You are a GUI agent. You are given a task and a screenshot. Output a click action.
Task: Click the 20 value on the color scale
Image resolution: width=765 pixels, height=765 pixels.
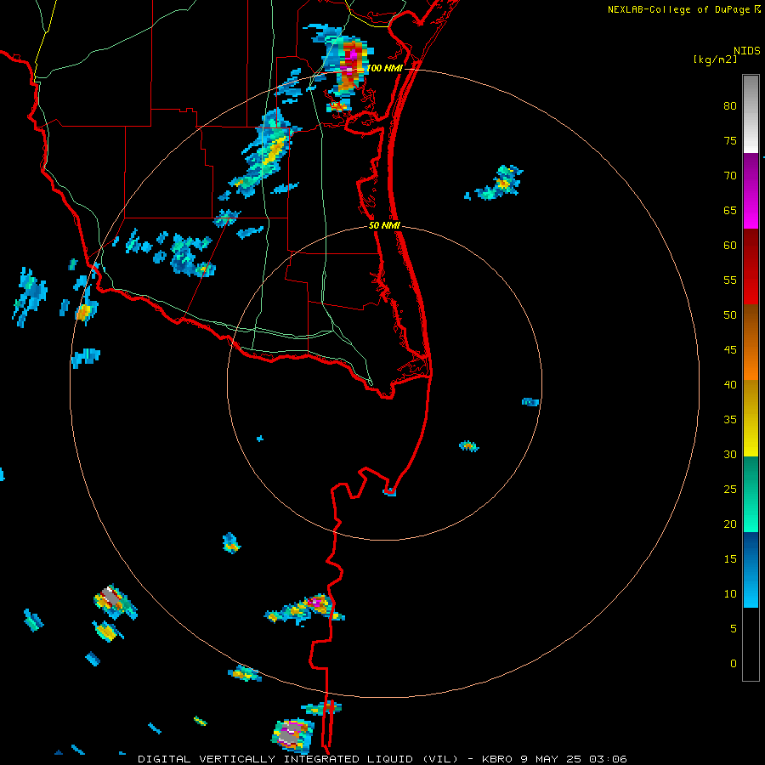(730, 524)
